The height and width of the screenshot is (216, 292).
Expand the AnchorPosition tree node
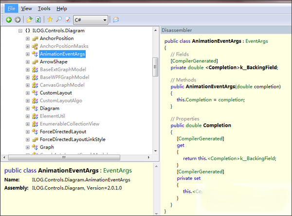pos(28,39)
